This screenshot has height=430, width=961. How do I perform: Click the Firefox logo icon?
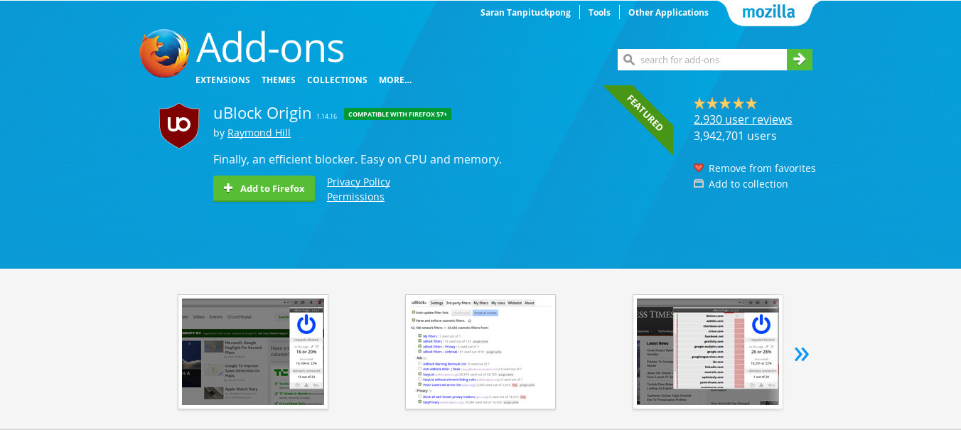click(x=164, y=53)
